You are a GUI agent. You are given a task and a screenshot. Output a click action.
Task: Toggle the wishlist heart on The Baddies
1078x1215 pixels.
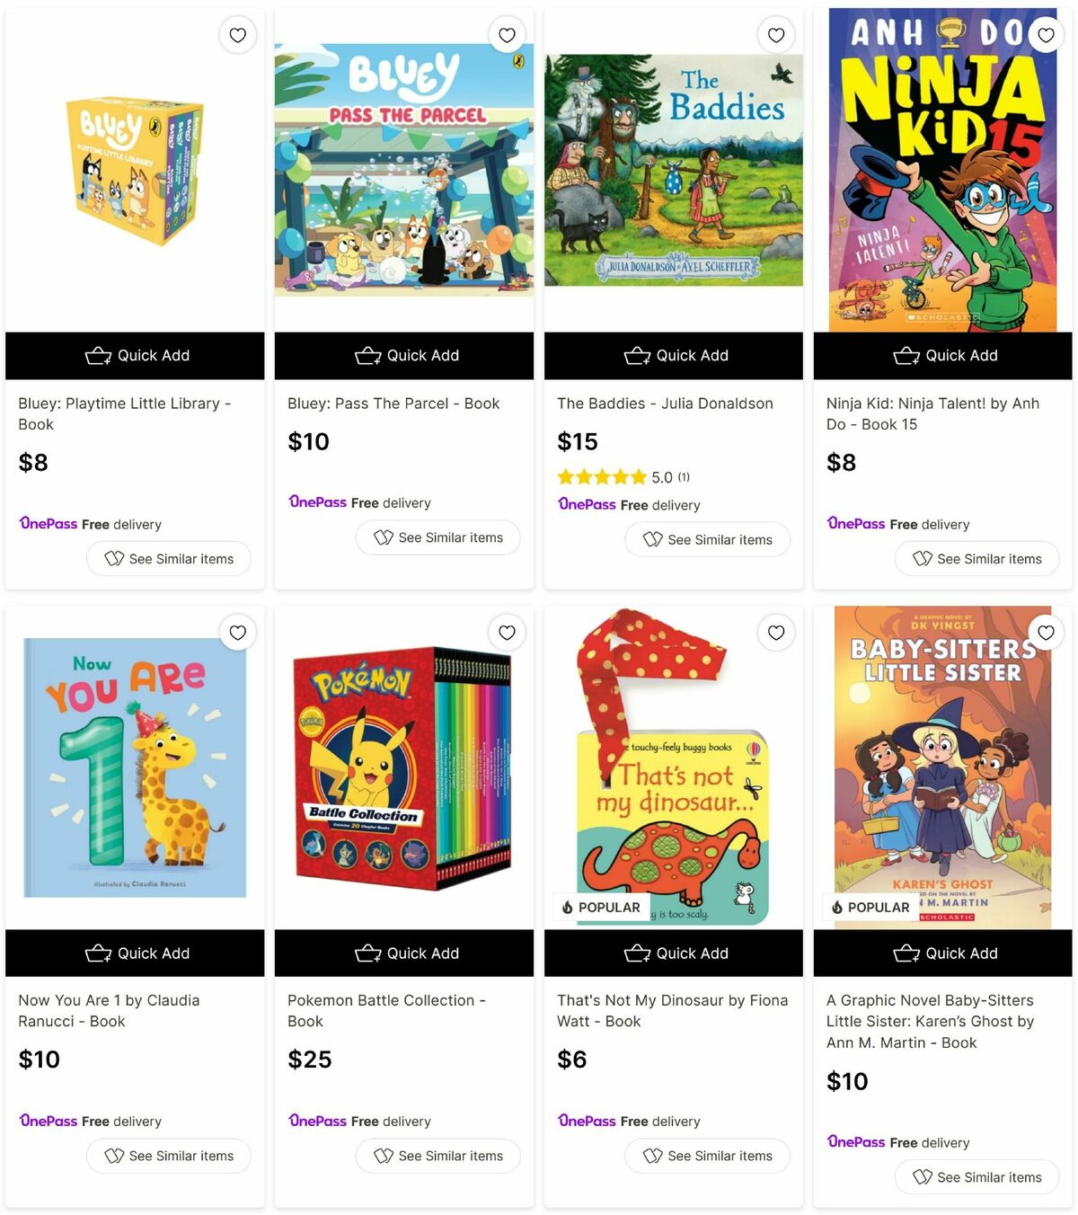(x=776, y=35)
